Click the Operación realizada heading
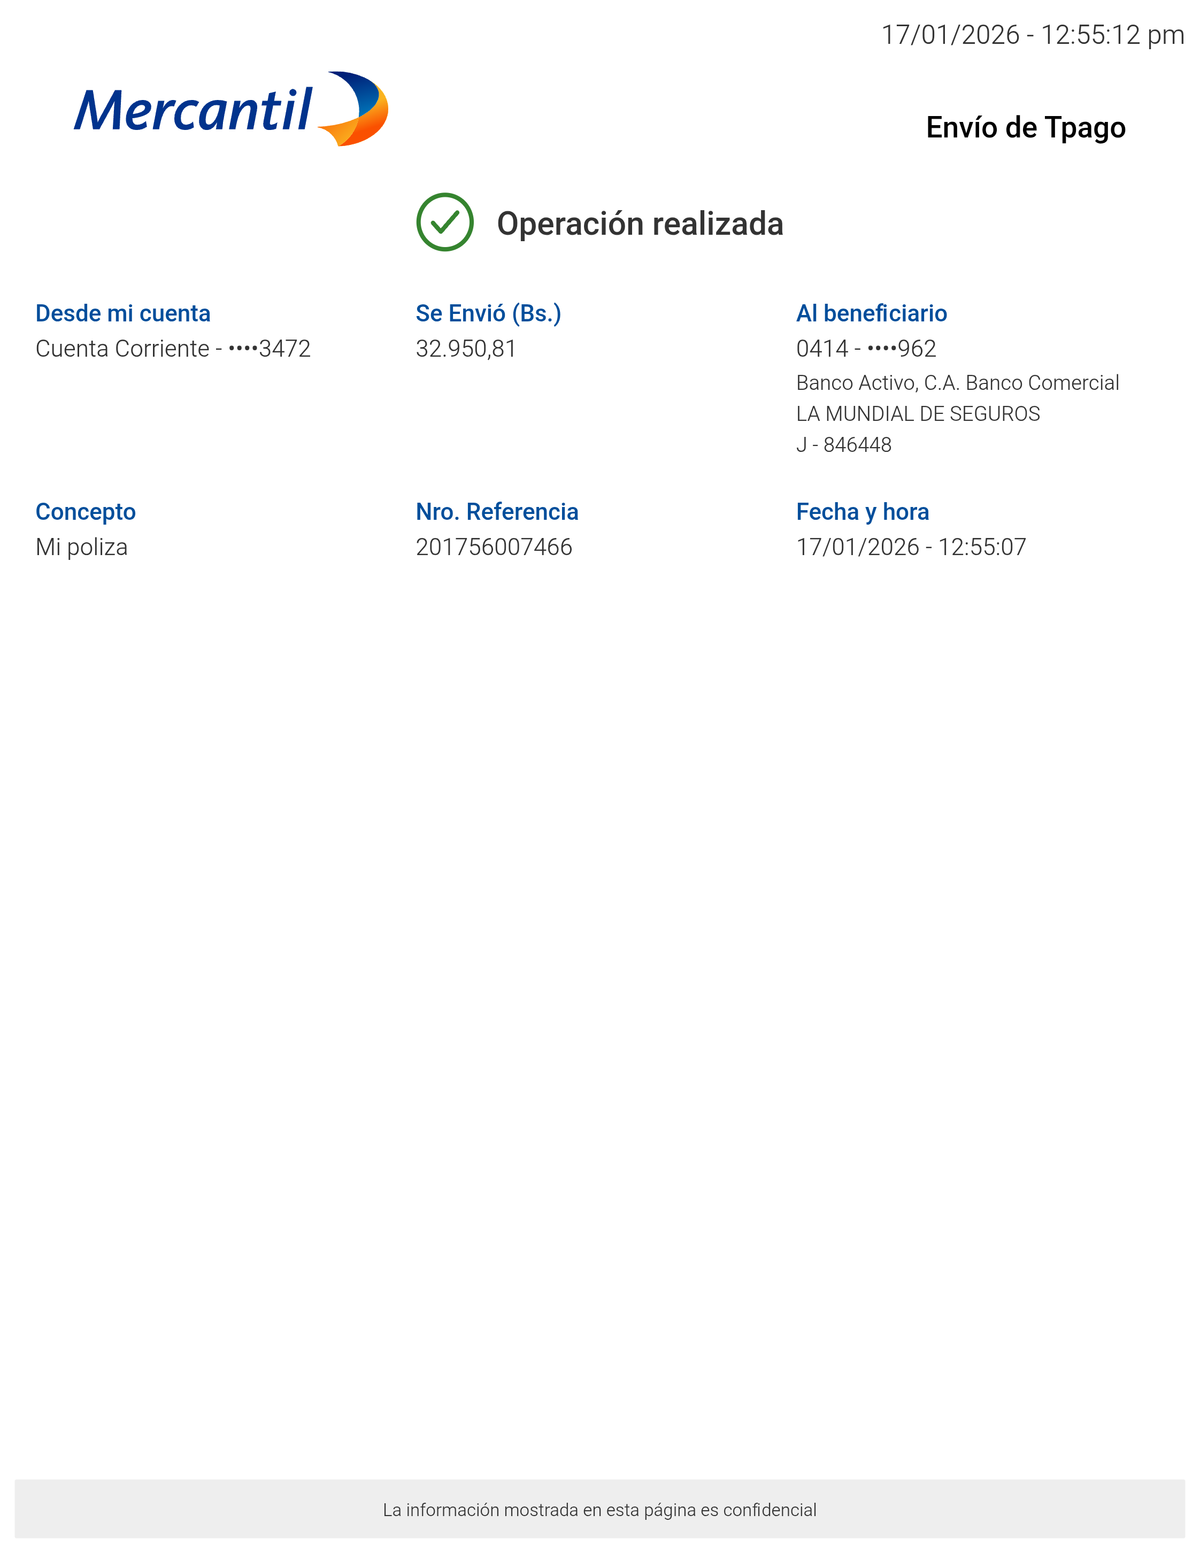Screen dimensions: 1200x1553 (x=639, y=224)
